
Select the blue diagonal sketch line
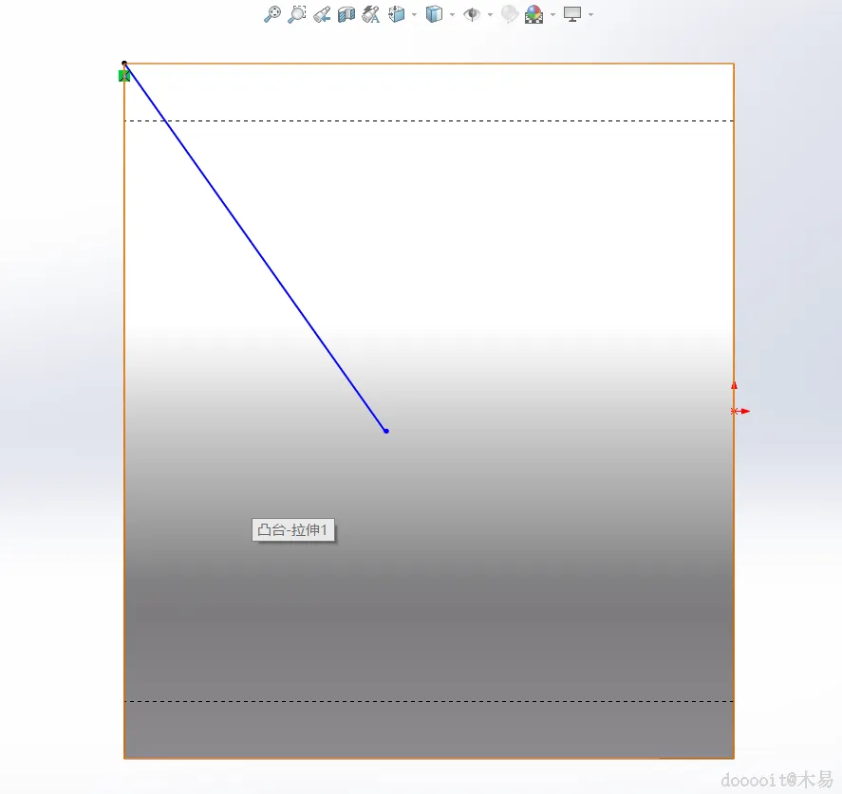click(255, 247)
